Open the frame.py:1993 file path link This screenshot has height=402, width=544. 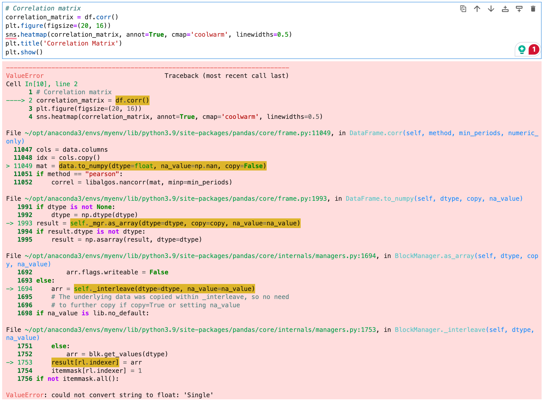pyautogui.click(x=176, y=199)
